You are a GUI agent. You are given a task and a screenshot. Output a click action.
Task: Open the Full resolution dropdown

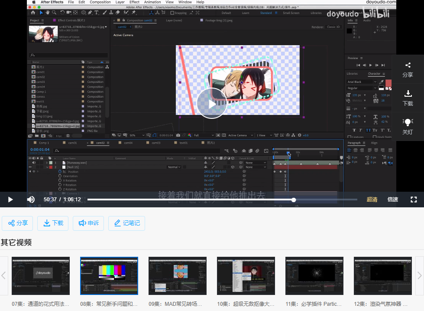(x=204, y=135)
